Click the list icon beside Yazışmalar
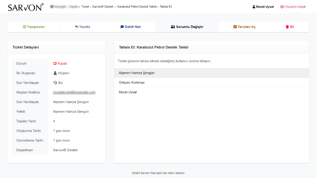The image size is (317, 178). (x=25, y=27)
